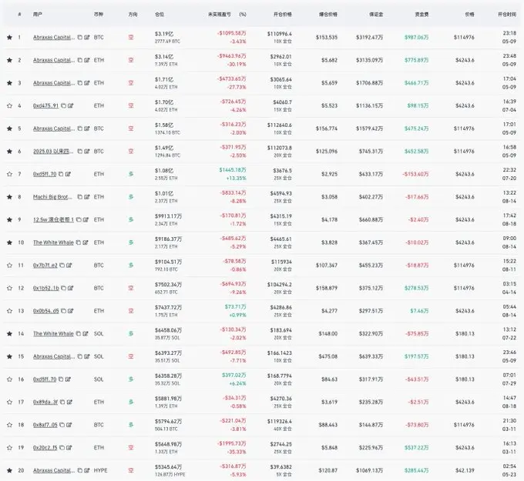
Task: Copy address 0x0b54..d5 in row 13
Action: (x=63, y=311)
